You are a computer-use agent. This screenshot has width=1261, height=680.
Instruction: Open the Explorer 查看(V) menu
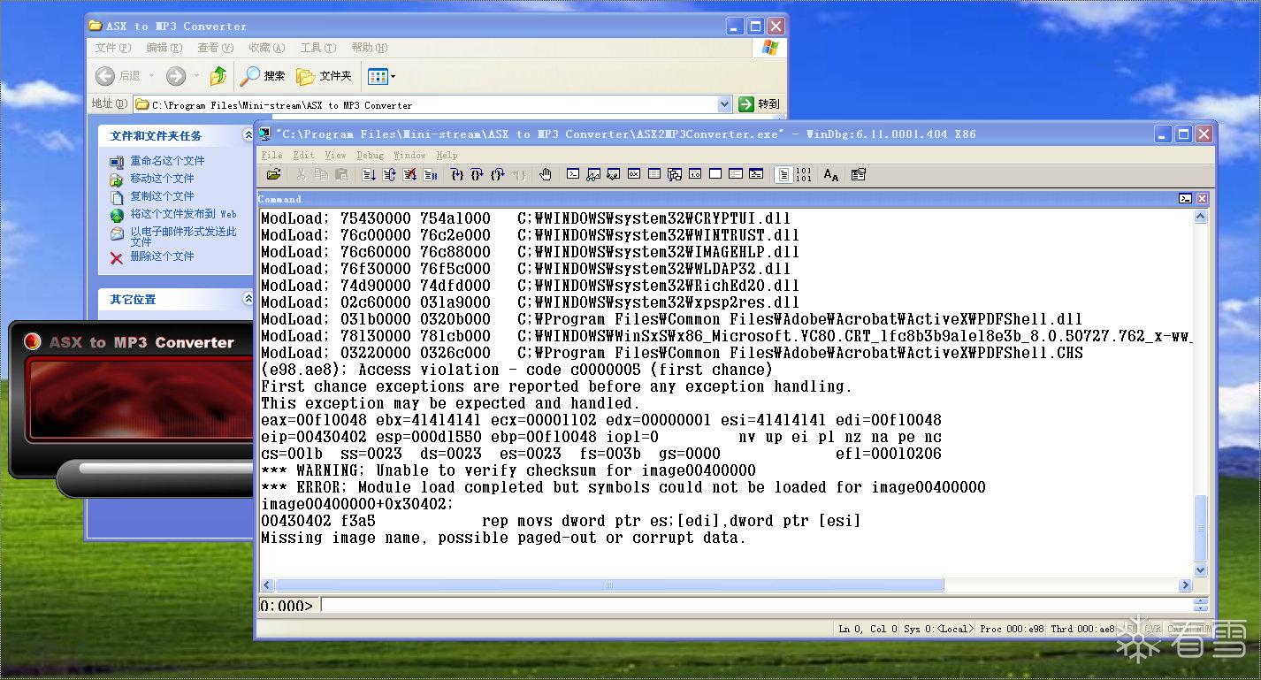tap(215, 48)
